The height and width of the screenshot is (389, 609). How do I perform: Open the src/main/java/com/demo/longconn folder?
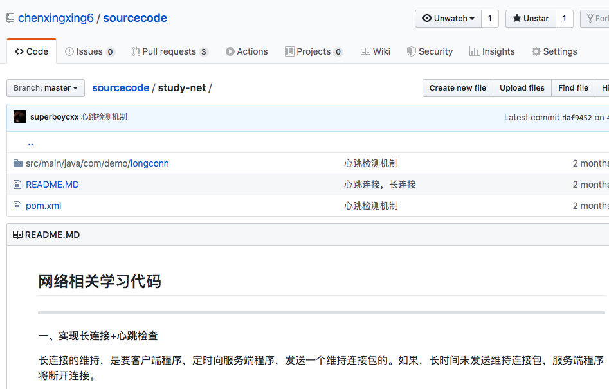(x=97, y=163)
